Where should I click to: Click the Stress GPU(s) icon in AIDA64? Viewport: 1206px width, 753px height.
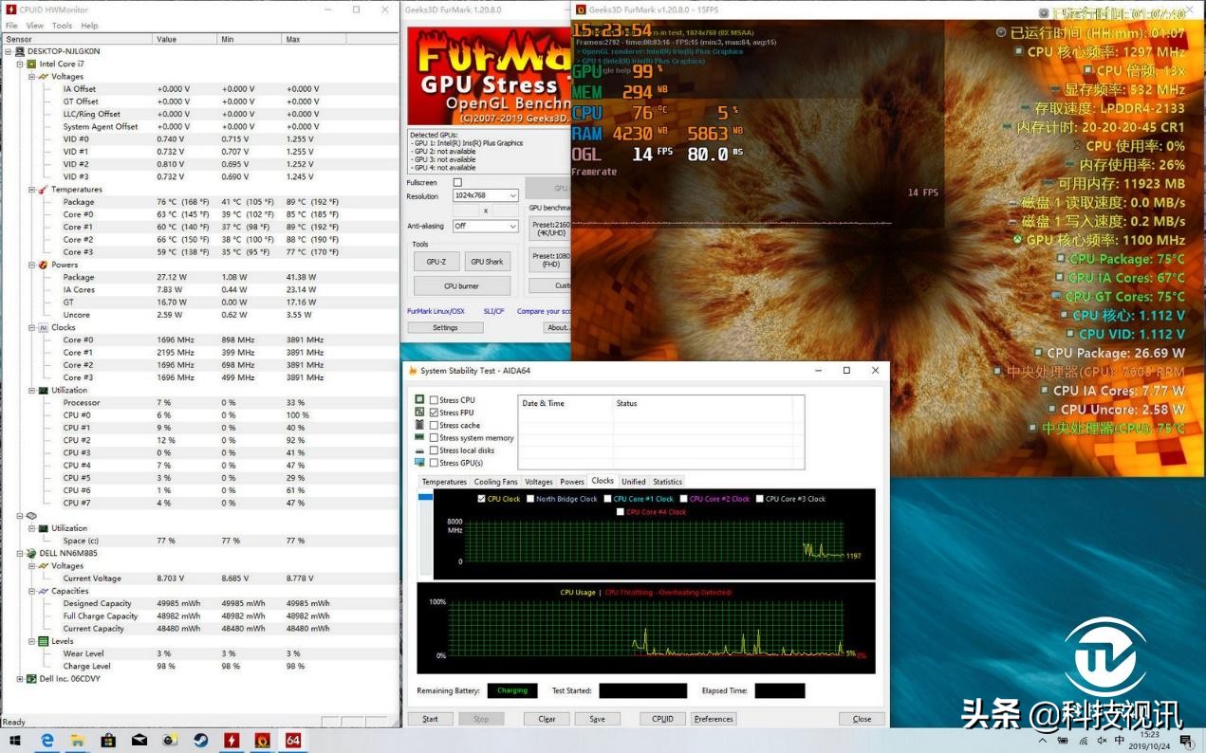[419, 463]
